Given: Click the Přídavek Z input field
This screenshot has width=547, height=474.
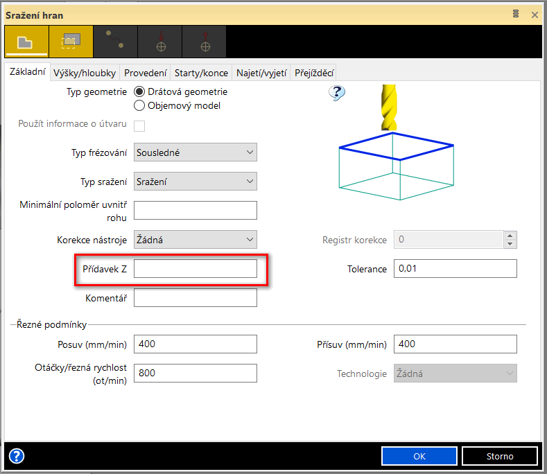Looking at the screenshot, I should (195, 269).
